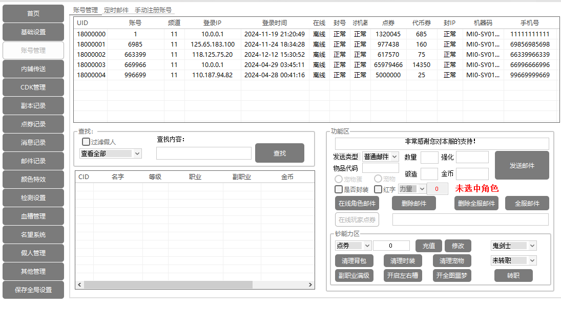Check the 红字 checkbox

[x=378, y=189]
